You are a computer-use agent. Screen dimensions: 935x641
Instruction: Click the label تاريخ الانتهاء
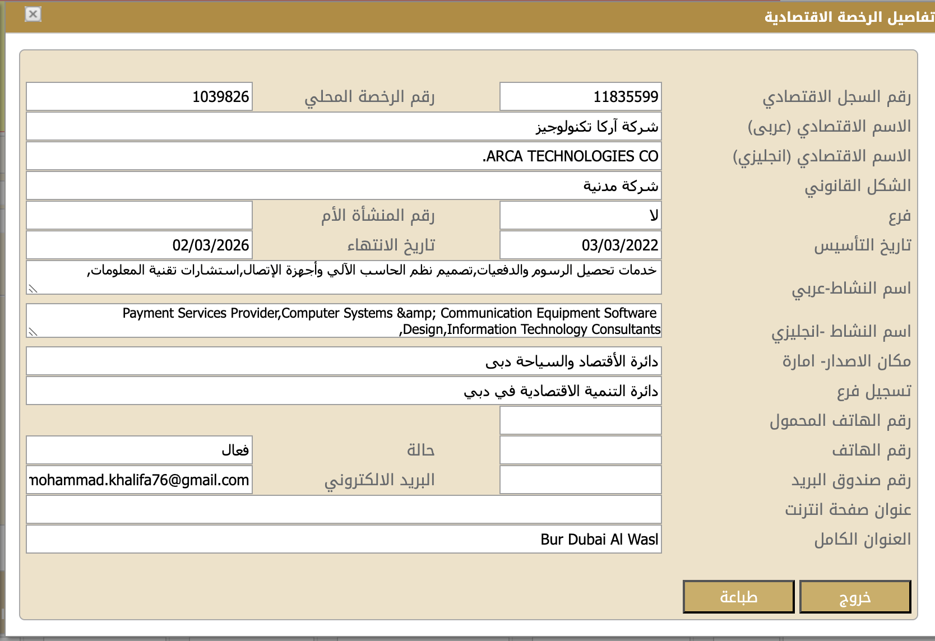391,245
